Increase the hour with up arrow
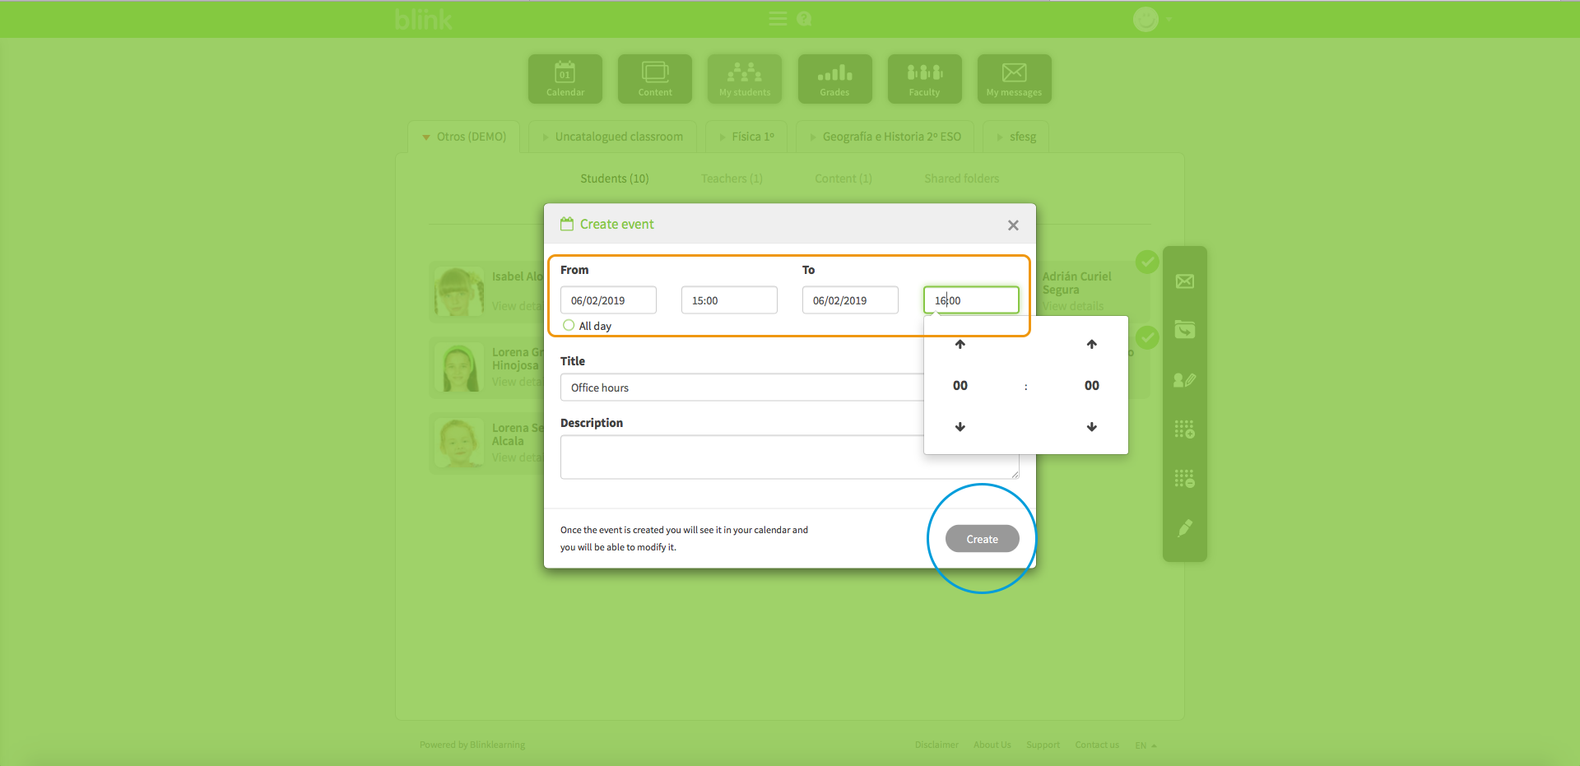1580x766 pixels. pyautogui.click(x=960, y=344)
